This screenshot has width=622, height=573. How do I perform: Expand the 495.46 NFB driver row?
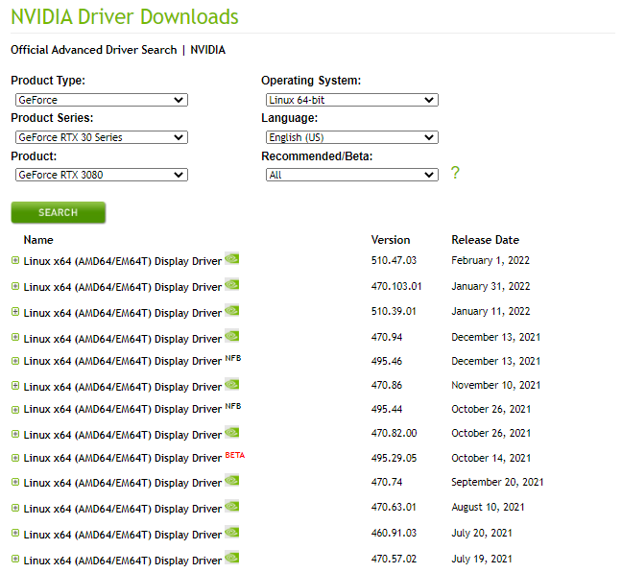tap(15, 361)
